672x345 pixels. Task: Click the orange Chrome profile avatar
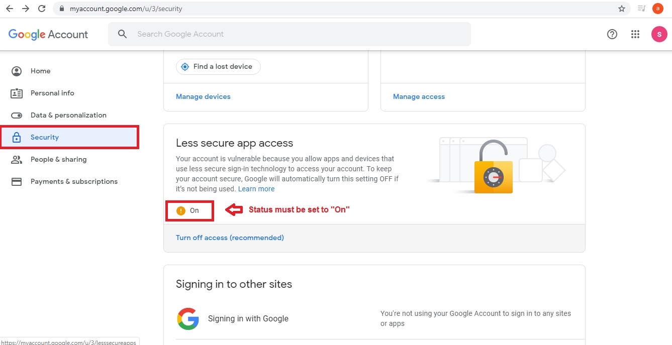tap(657, 9)
